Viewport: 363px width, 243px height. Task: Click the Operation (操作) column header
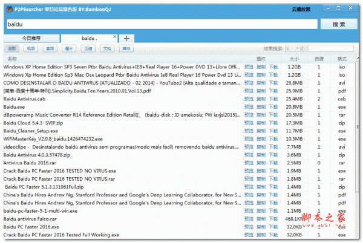click(x=261, y=59)
